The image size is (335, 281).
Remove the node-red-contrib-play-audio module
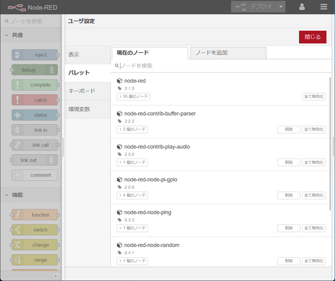pyautogui.click(x=289, y=162)
